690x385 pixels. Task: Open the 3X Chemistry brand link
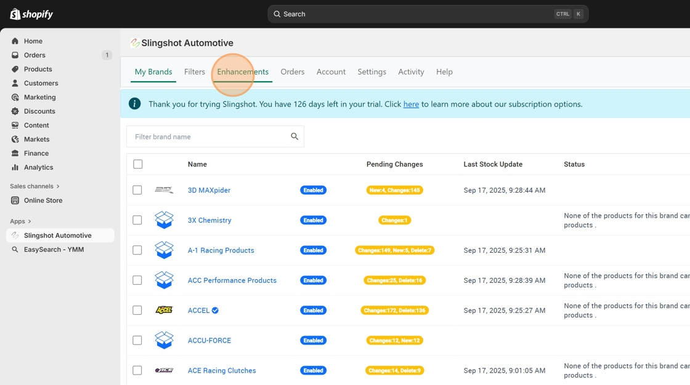pos(209,220)
